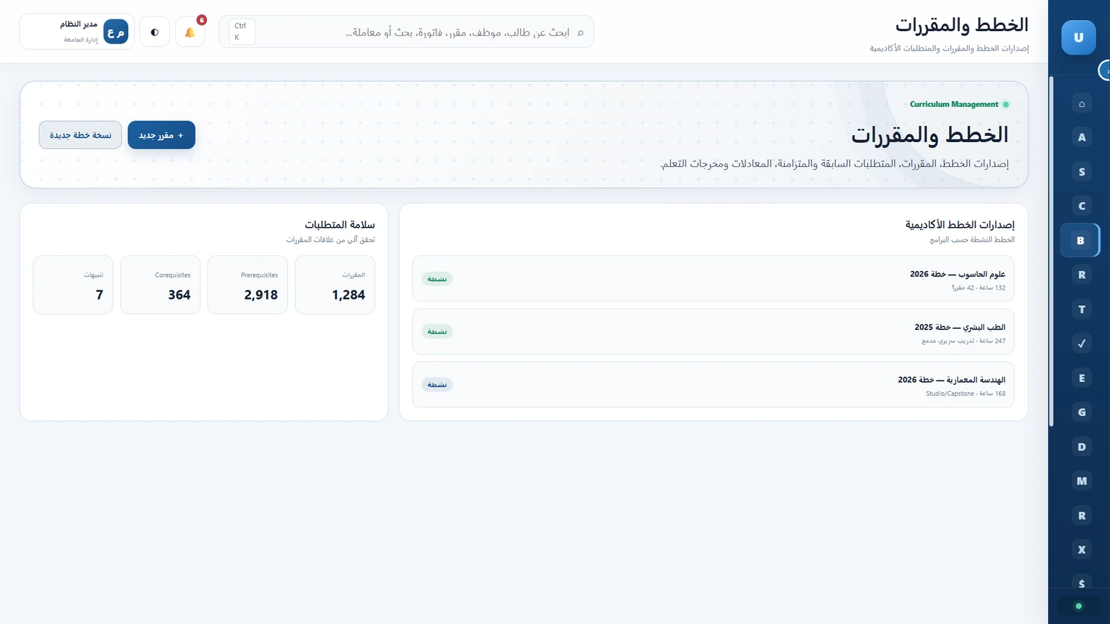The image size is (1110, 624).
Task: Open the checkmark sidebar module
Action: pyautogui.click(x=1082, y=343)
